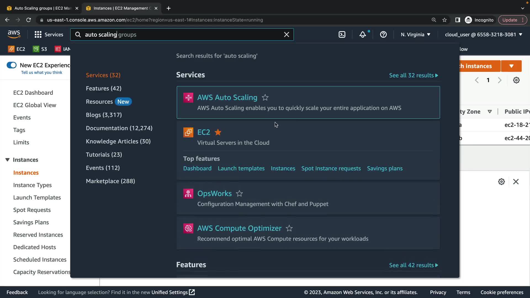Toggle the New EC2 Experience switch
This screenshot has height=298, width=530.
(x=12, y=65)
